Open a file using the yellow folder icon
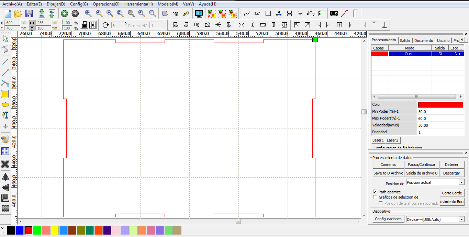 click(x=18, y=13)
